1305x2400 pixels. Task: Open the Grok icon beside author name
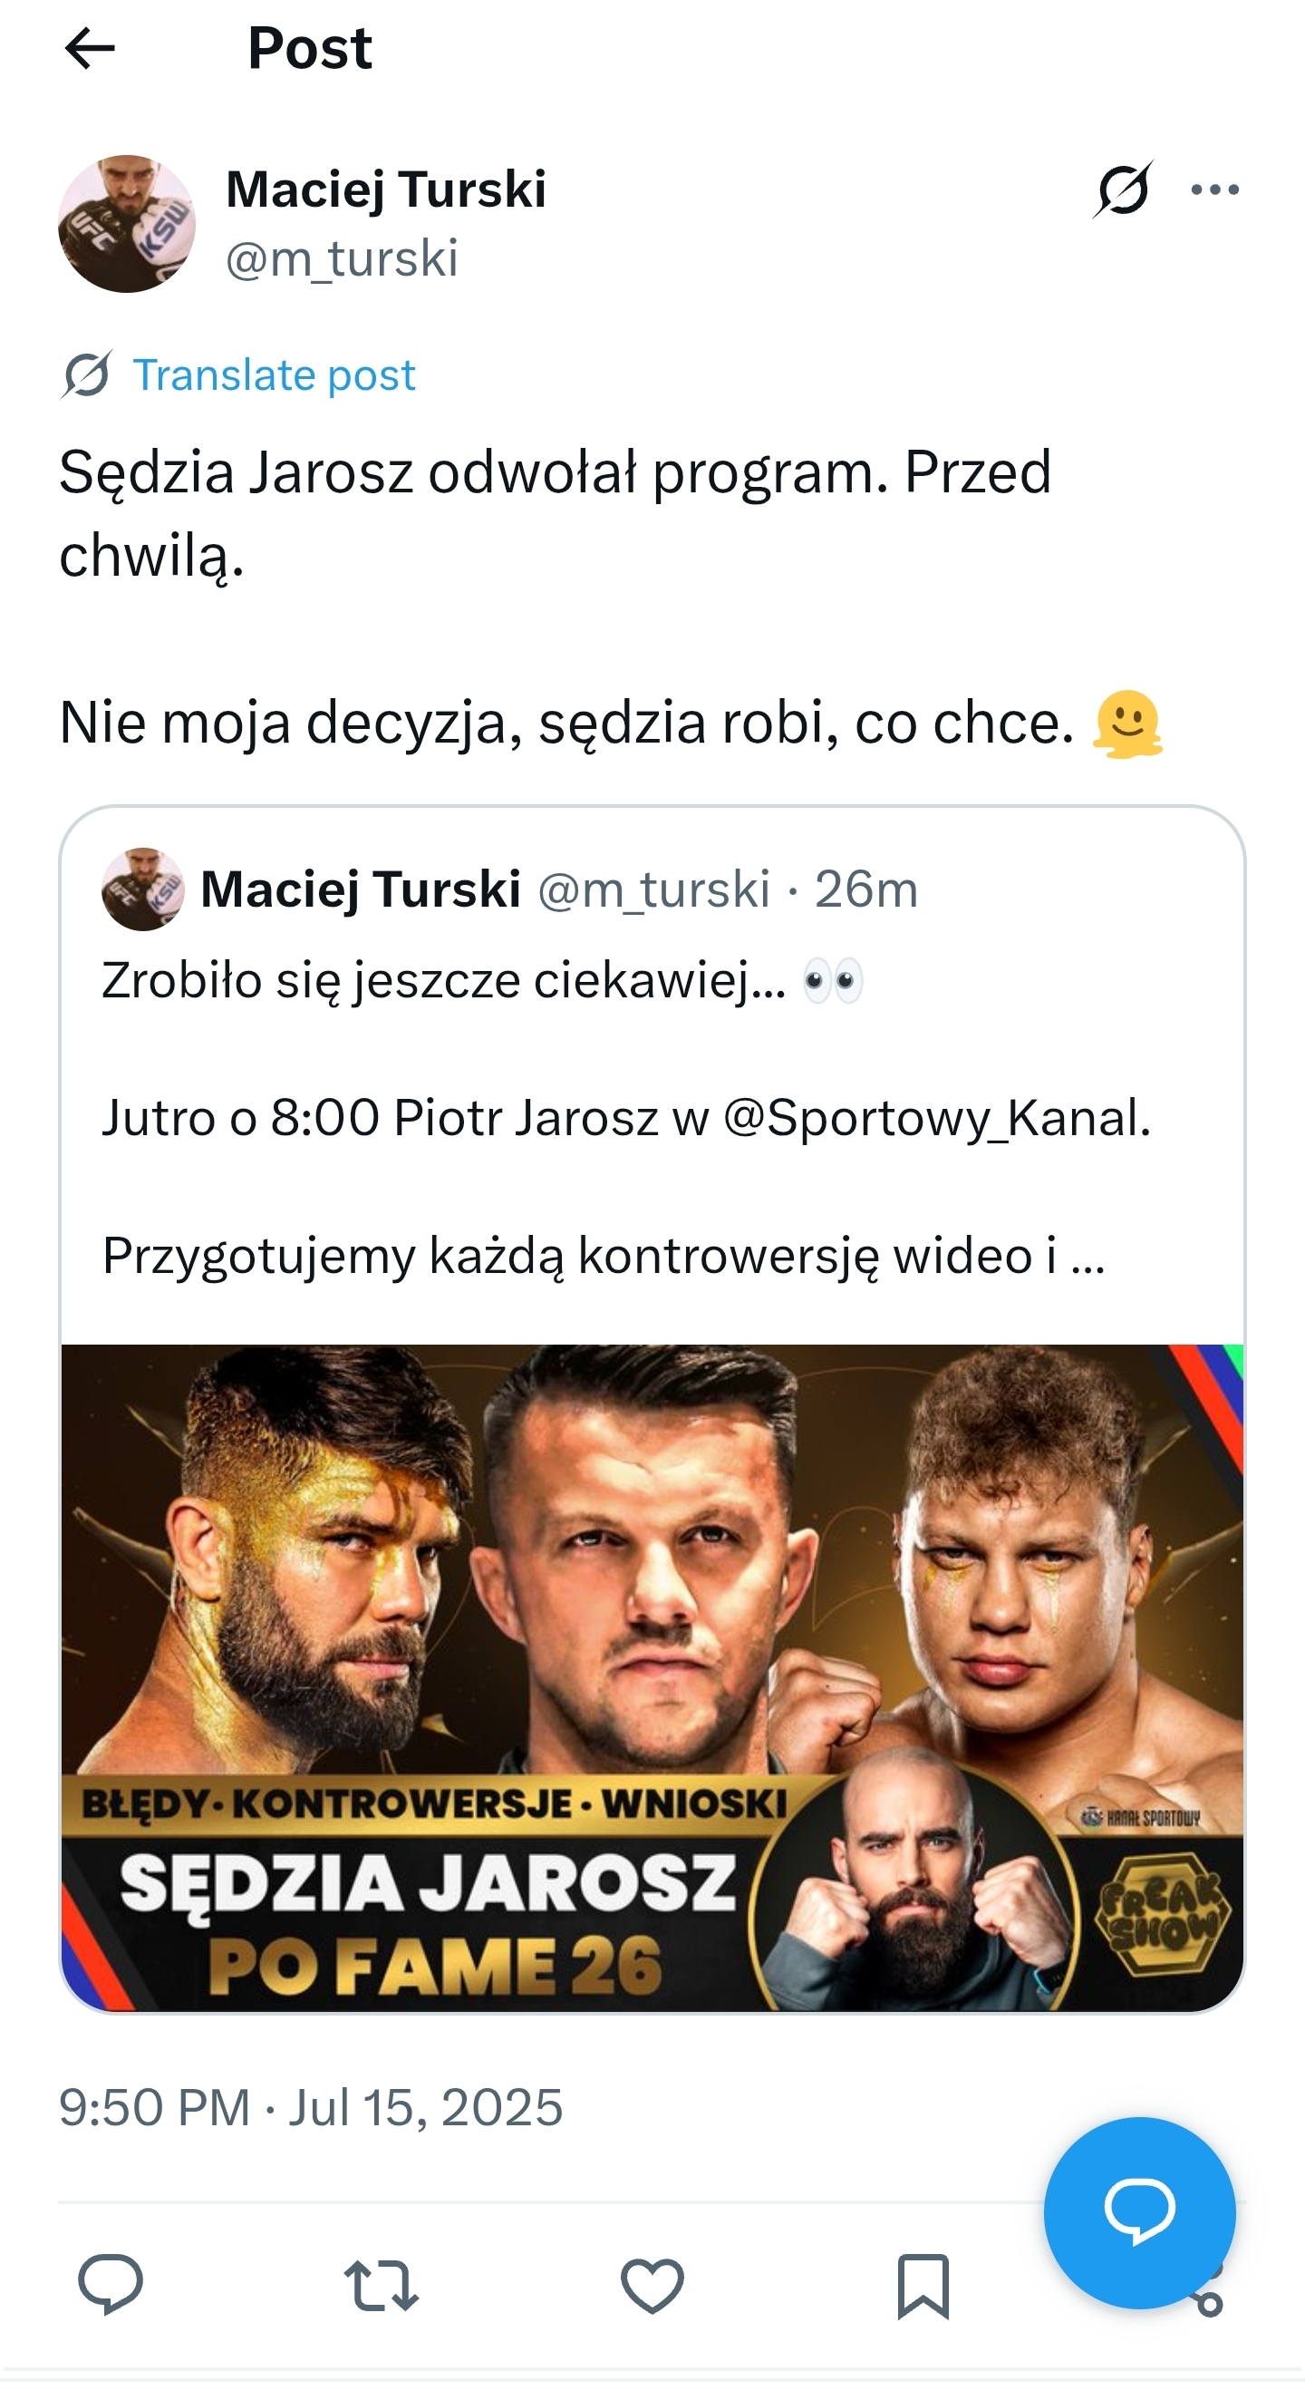click(1123, 189)
